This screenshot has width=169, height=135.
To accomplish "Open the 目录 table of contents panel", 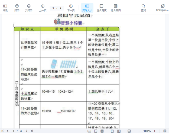I will pos(5,8).
